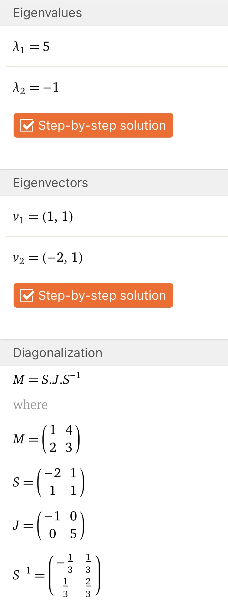
Task: Select the v2 = (−2, 1) eigenvector
Action: (47, 258)
